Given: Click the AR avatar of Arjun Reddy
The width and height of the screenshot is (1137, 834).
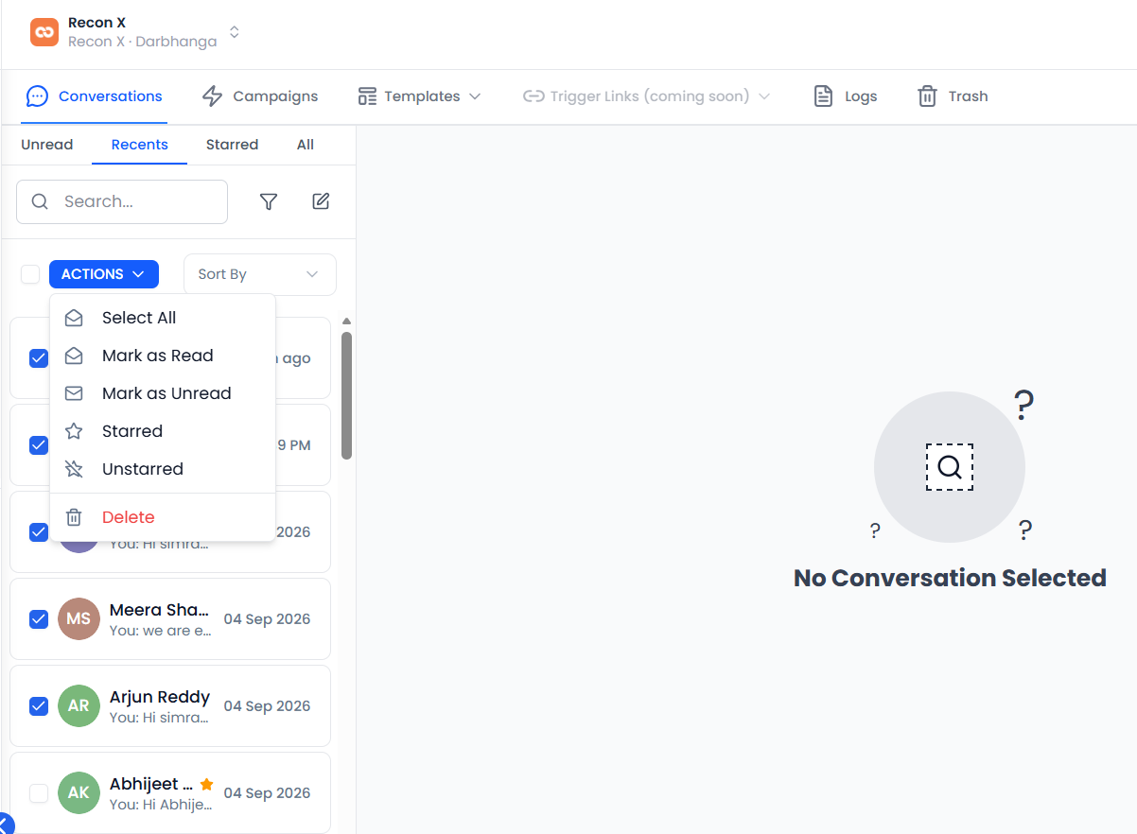Looking at the screenshot, I should pyautogui.click(x=79, y=705).
